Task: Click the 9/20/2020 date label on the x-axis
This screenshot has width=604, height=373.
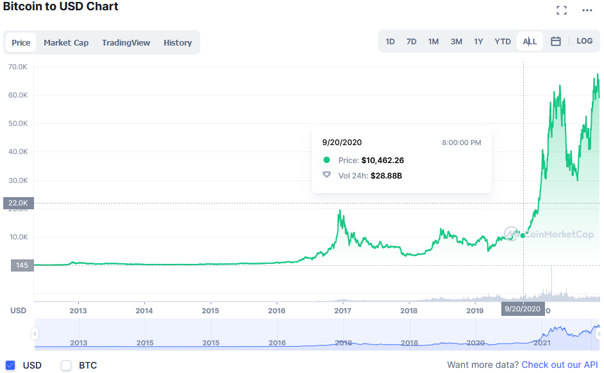Action: coord(522,309)
